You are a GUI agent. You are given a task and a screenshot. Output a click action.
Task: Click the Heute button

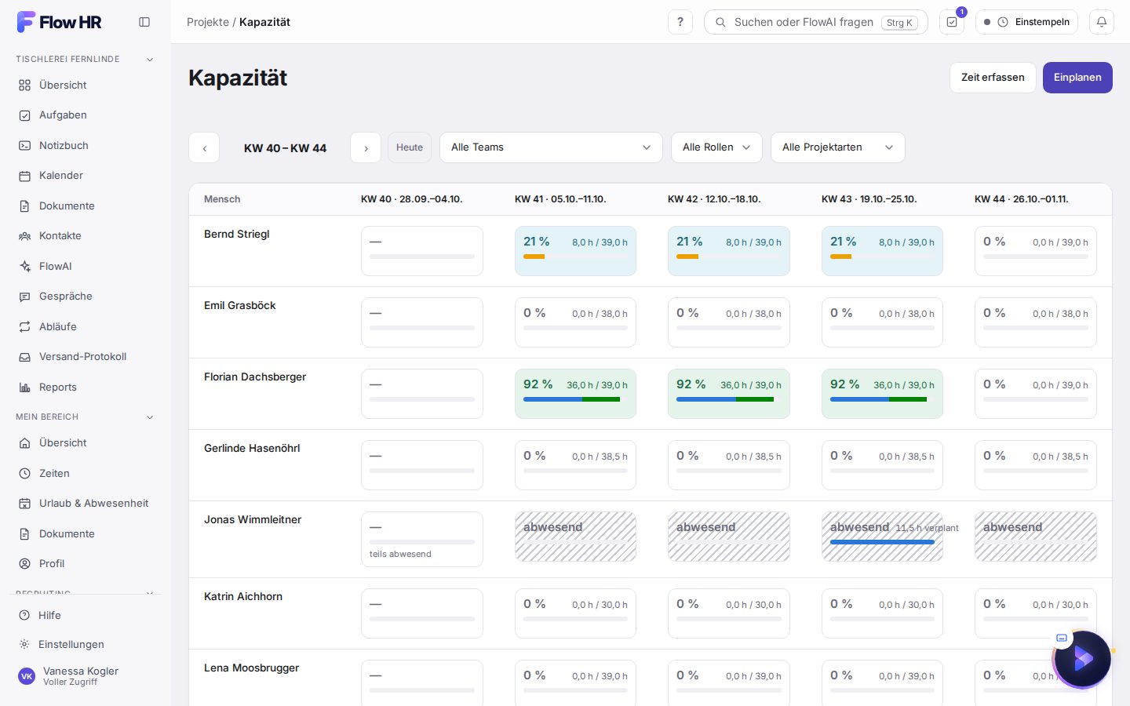(410, 147)
